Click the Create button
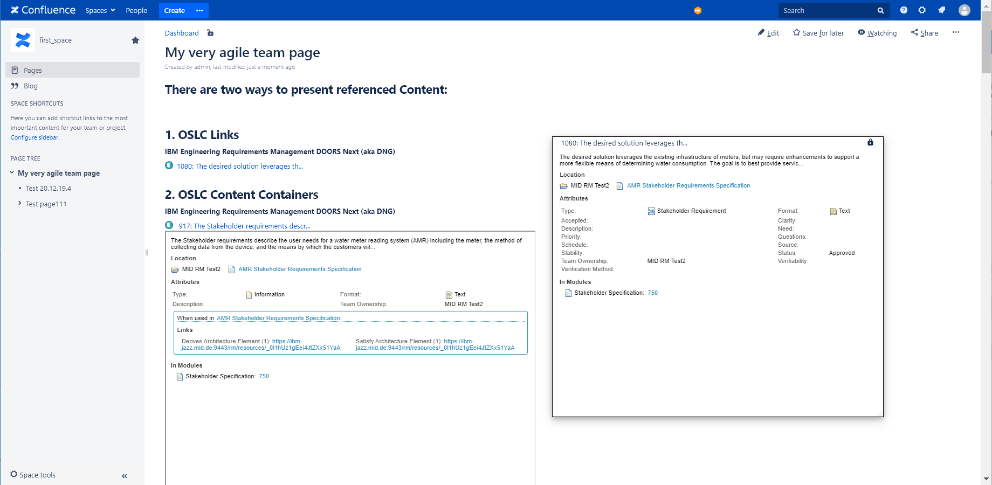The image size is (992, 485). [x=174, y=10]
